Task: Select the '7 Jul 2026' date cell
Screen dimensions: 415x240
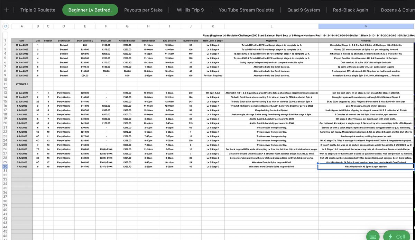Action: pos(22,167)
